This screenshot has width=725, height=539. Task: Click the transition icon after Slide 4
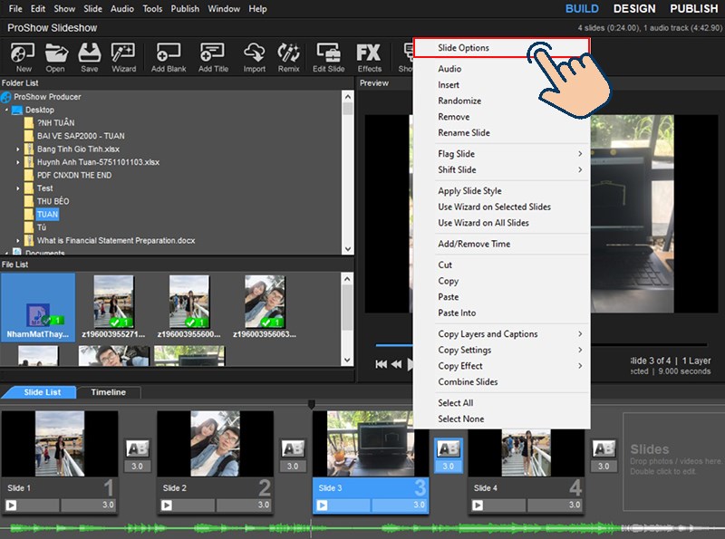pos(604,448)
